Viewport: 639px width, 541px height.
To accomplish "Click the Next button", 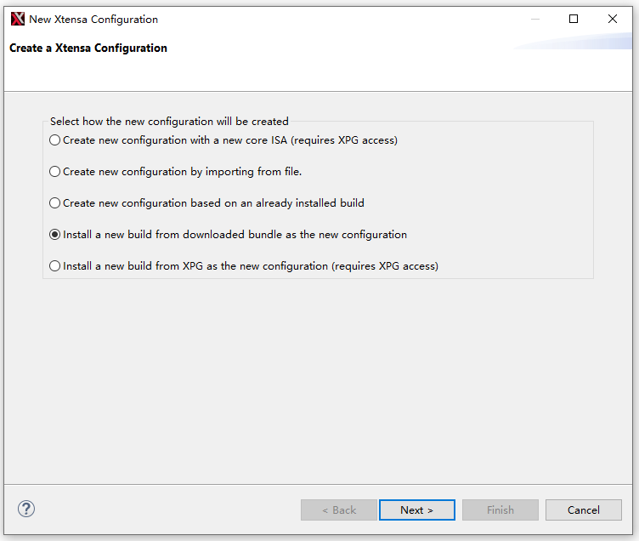I will tap(417, 510).
